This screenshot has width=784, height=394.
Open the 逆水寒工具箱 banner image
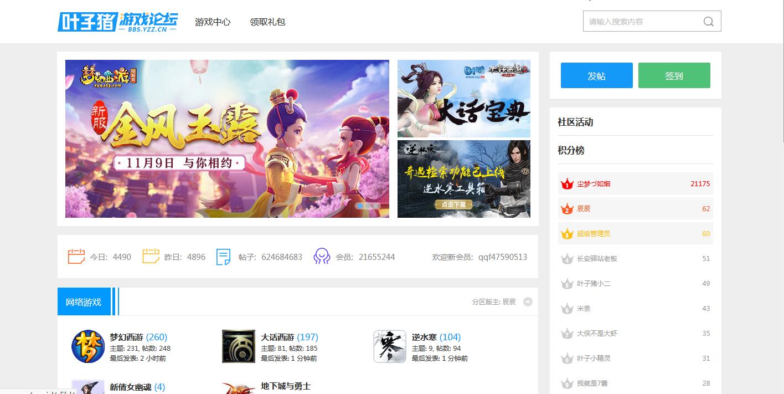coord(464,179)
